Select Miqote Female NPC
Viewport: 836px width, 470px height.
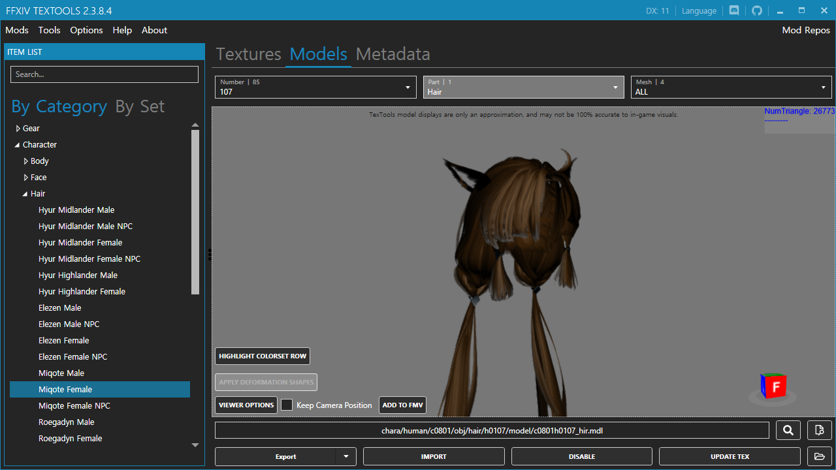74,406
